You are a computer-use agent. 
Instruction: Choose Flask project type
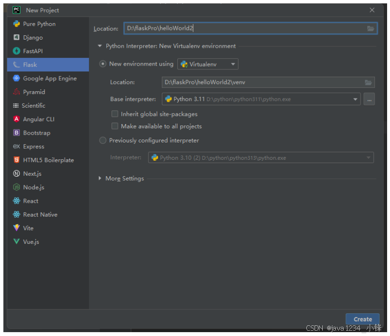48,65
